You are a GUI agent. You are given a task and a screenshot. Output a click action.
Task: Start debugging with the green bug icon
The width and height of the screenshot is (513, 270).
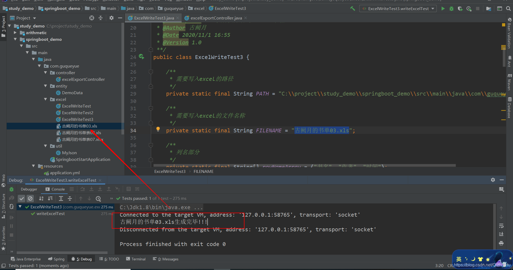point(451,9)
